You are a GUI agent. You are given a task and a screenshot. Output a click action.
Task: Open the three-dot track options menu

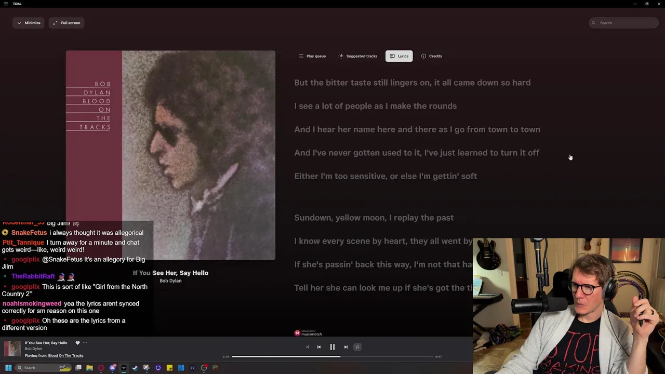85,343
